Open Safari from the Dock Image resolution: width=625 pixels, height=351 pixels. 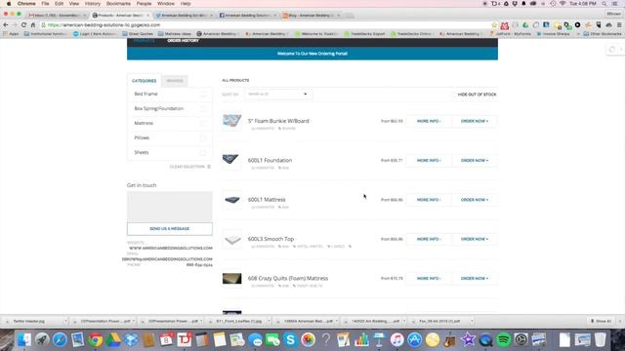[60, 340]
